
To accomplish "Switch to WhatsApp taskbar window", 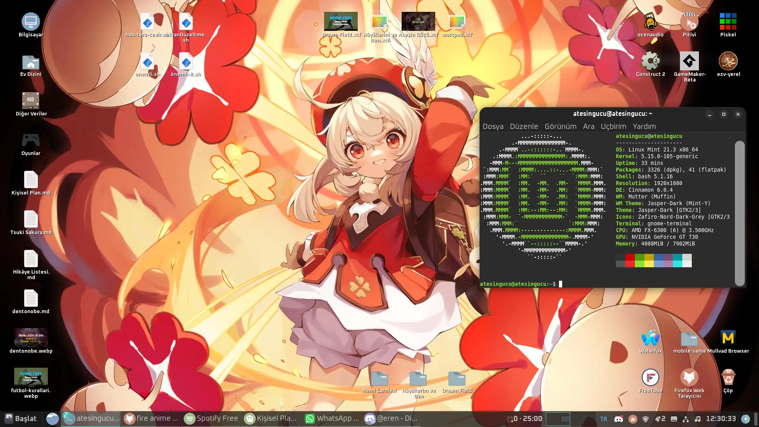I will 332,419.
